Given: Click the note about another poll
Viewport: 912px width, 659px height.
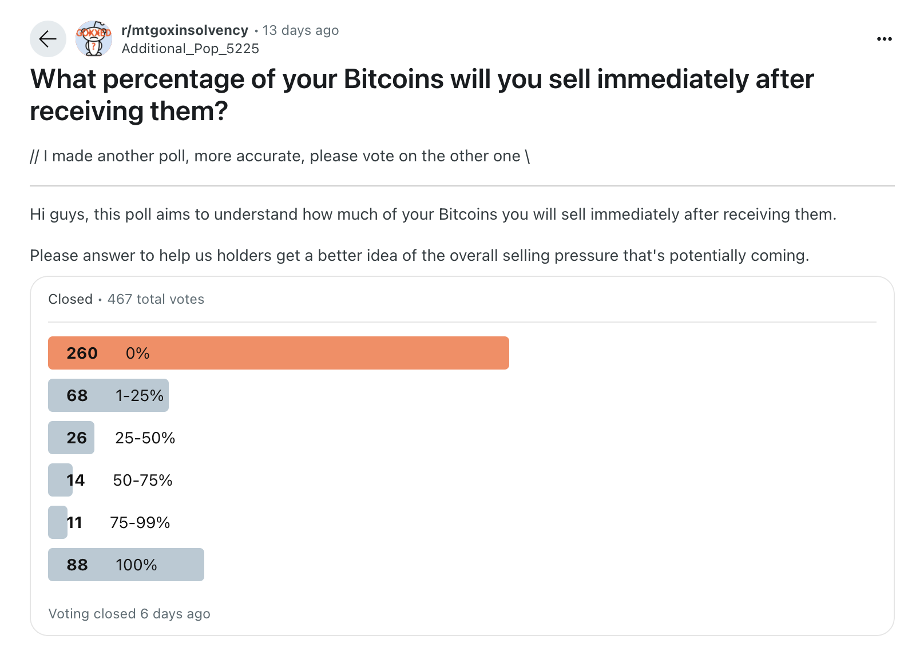Looking at the screenshot, I should tap(280, 156).
